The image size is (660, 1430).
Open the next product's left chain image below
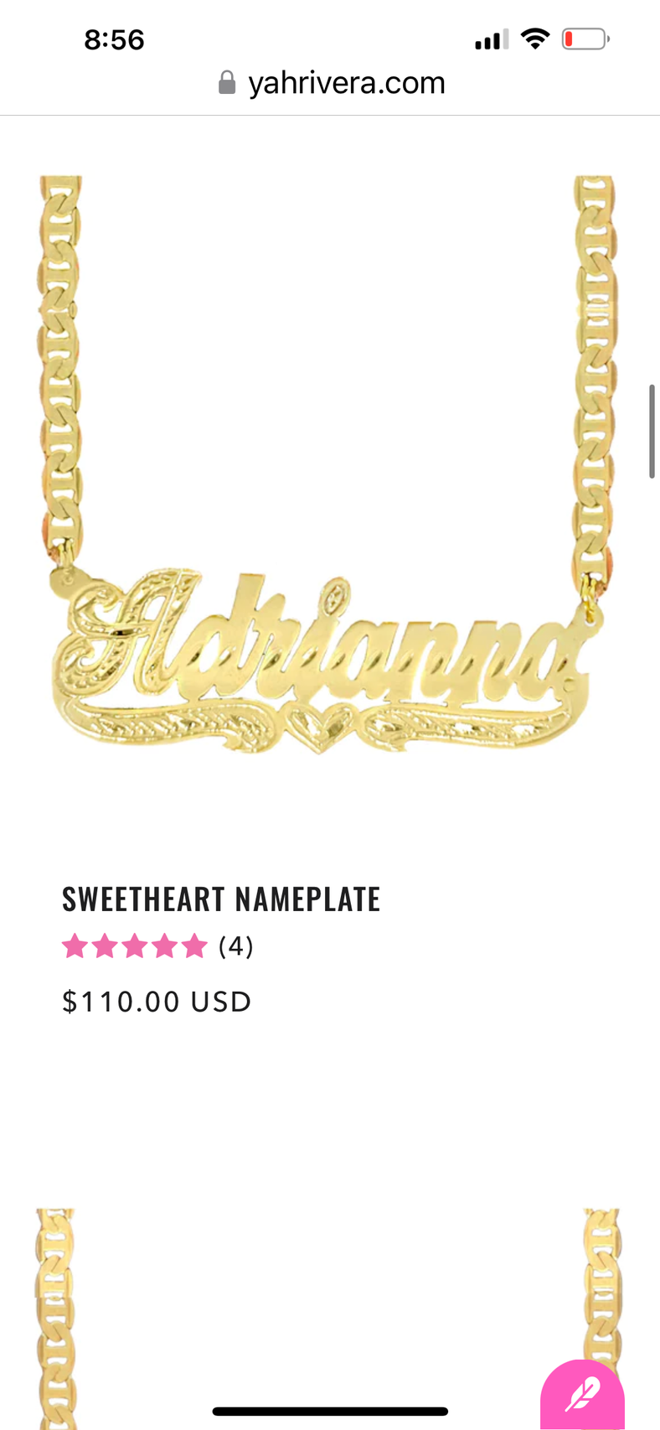(x=55, y=1319)
